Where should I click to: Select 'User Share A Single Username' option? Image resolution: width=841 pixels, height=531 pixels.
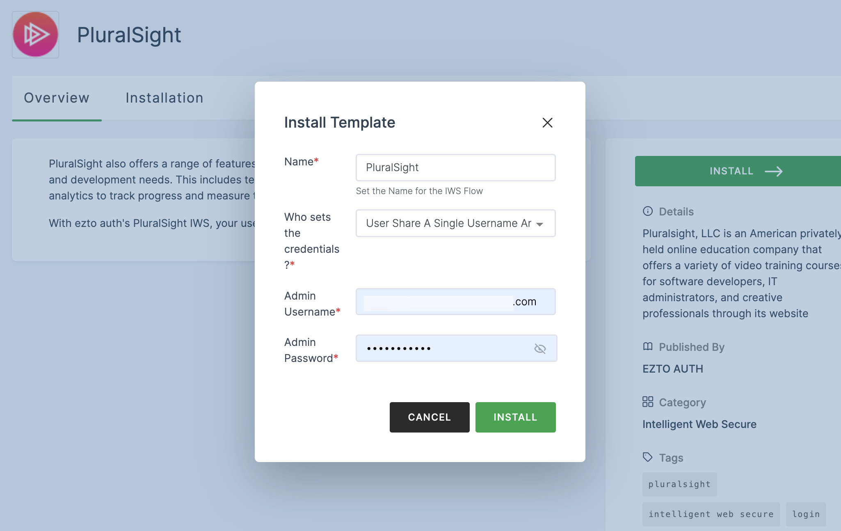click(456, 223)
